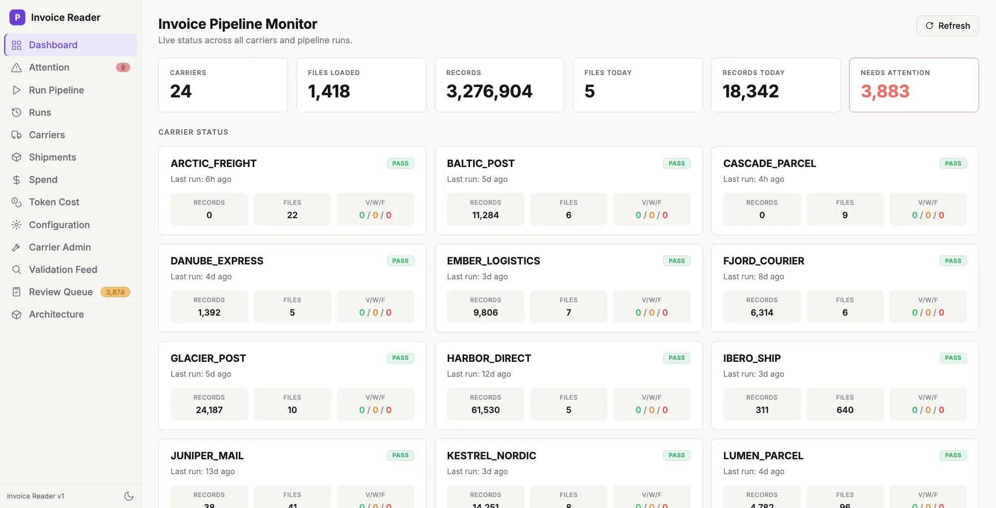The width and height of the screenshot is (996, 508).
Task: Click the Carriers truck icon
Action: tap(16, 135)
